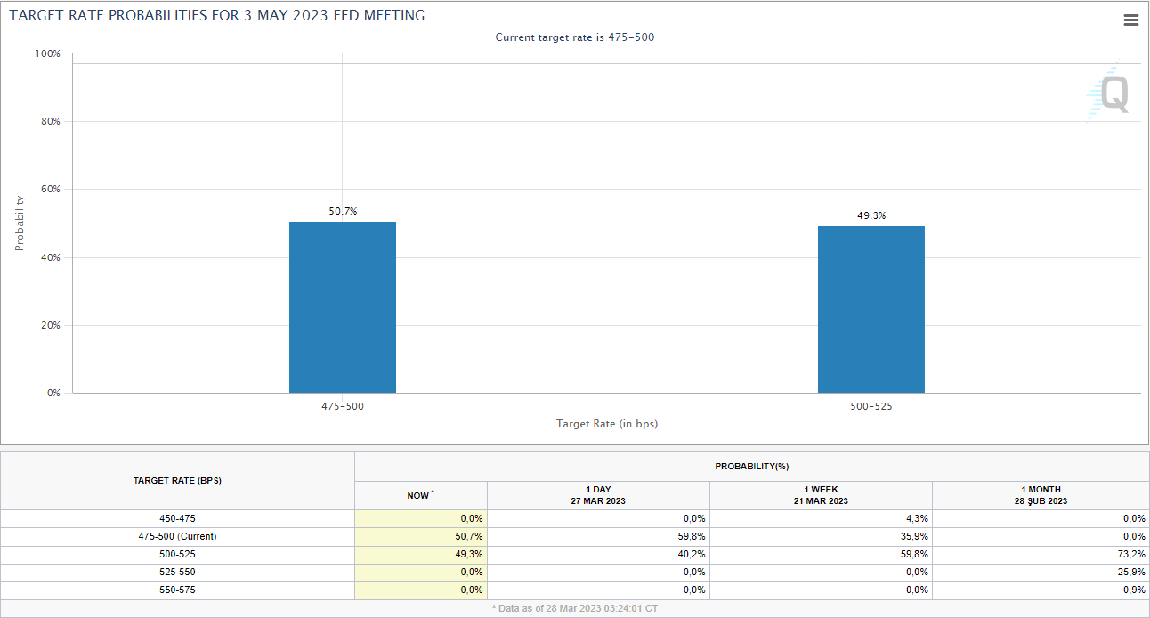Click the 525-550 row label
This screenshot has width=1150, height=618.
coord(177,572)
